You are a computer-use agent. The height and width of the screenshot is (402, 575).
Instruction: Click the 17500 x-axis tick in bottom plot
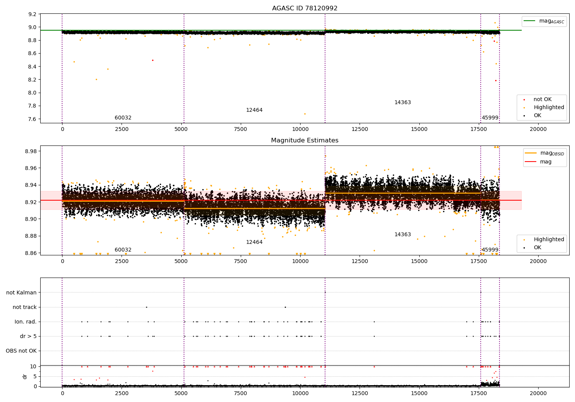coord(479,393)
